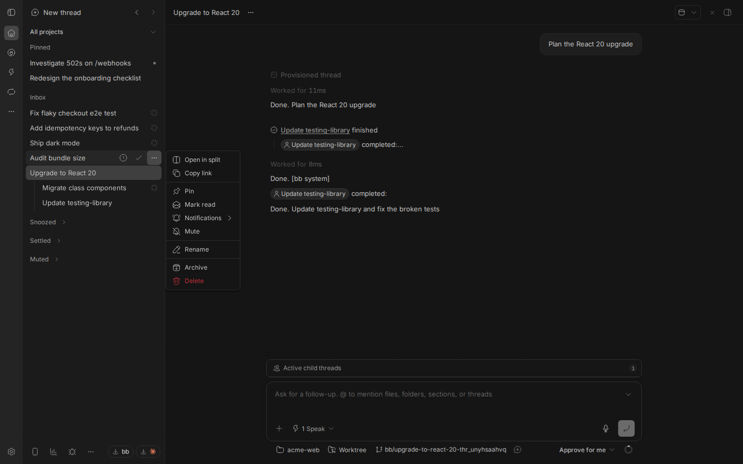Click the bug icon in bottom bar
Screen dimensions: 743x464
tap(72, 452)
